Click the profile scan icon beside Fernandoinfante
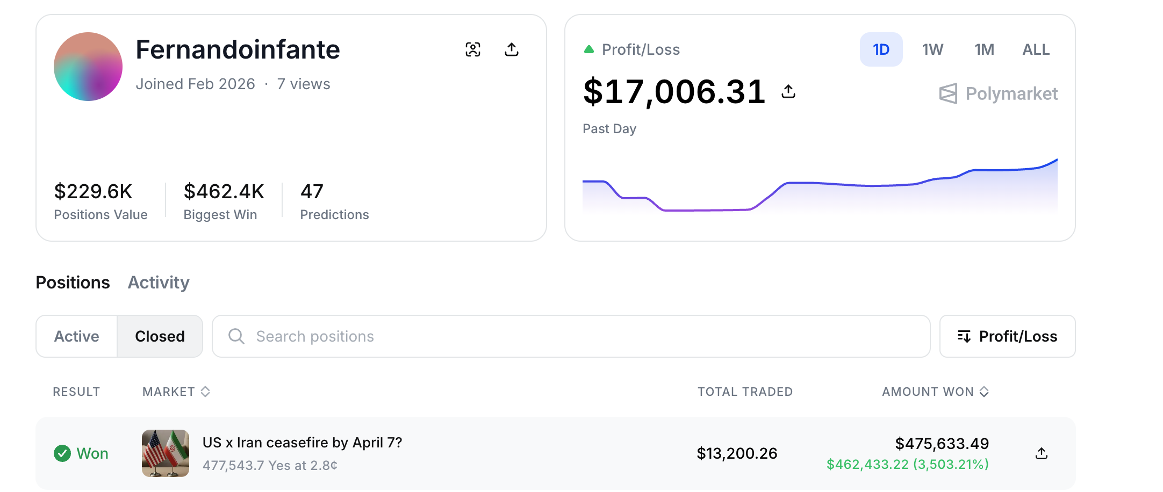Image resolution: width=1163 pixels, height=492 pixels. pyautogui.click(x=472, y=49)
